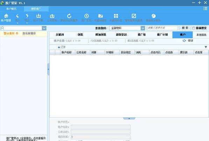Click the download arrow tray toolbar icon
This screenshot has height=141, width=209.
pos(39,16)
